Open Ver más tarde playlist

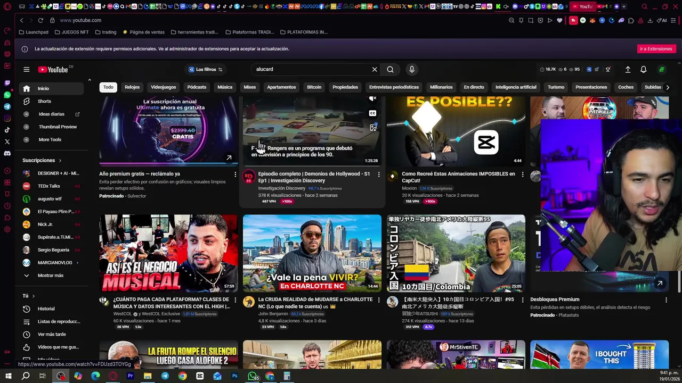[52, 334]
